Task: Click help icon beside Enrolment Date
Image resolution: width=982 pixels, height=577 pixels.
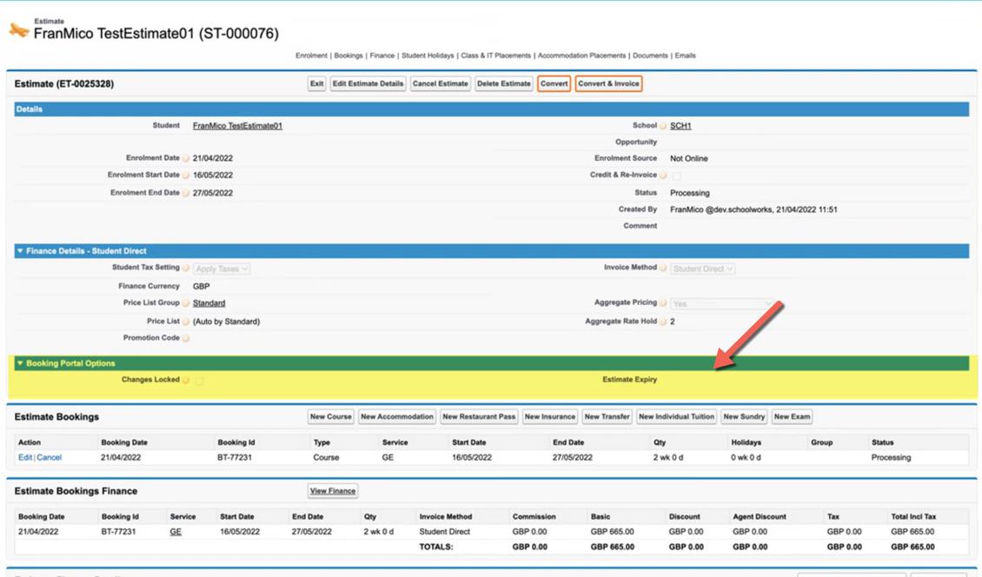Action: point(186,158)
